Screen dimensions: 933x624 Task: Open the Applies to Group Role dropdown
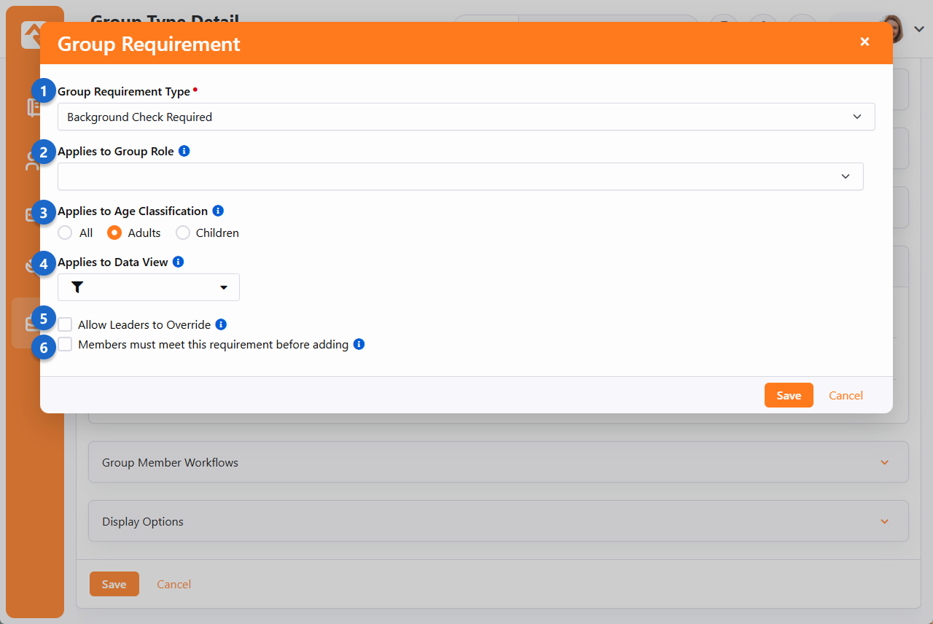pos(460,176)
